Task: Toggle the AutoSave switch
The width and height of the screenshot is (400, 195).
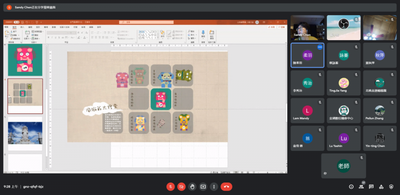Action: coord(16,22)
